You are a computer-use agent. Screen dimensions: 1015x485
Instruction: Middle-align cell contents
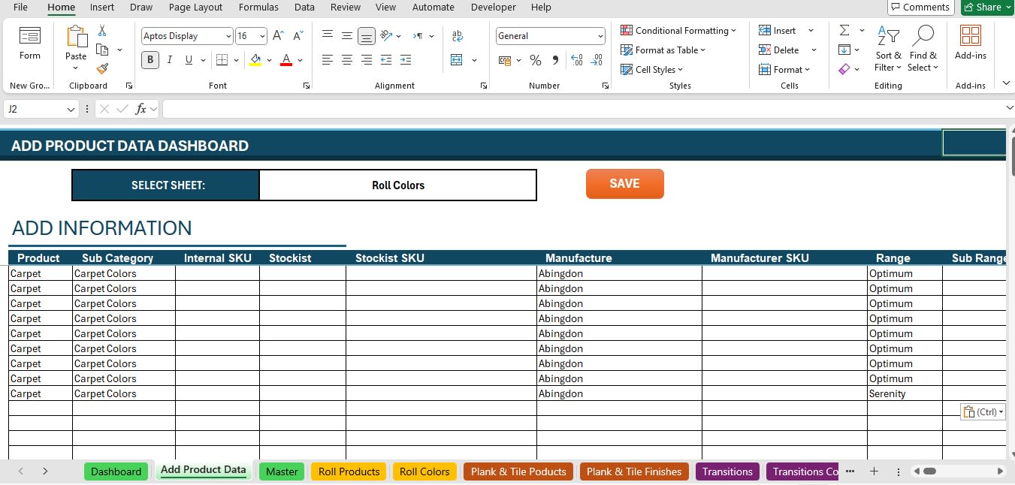(347, 36)
